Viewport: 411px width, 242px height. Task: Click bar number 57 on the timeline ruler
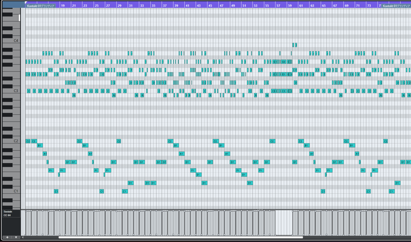pyautogui.click(x=278, y=5)
